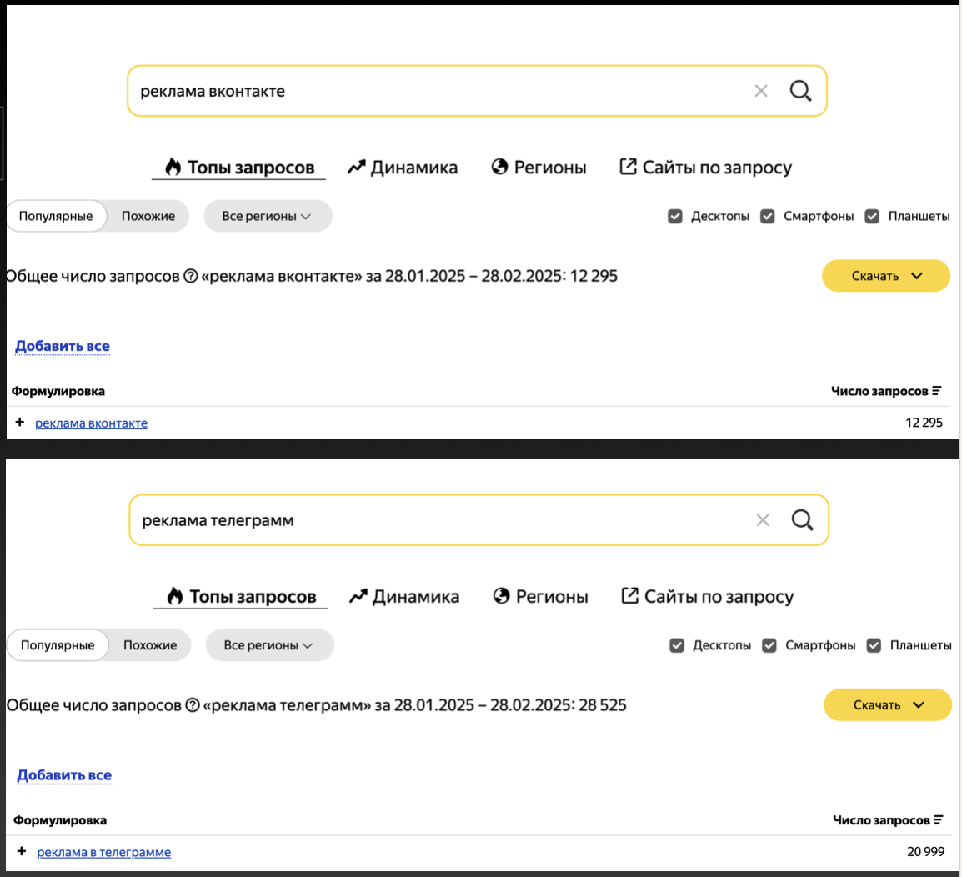Viewport: 962px width, 877px height.
Task: Uncheck Планшеты in the вконтакте panel
Action: click(x=872, y=216)
